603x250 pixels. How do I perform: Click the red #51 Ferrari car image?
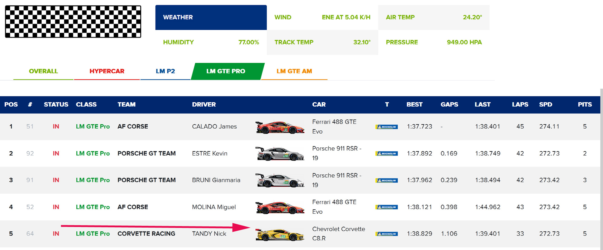click(280, 127)
